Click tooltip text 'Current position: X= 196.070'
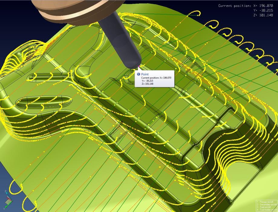Screen dimensions: 278x212 pos(156,78)
